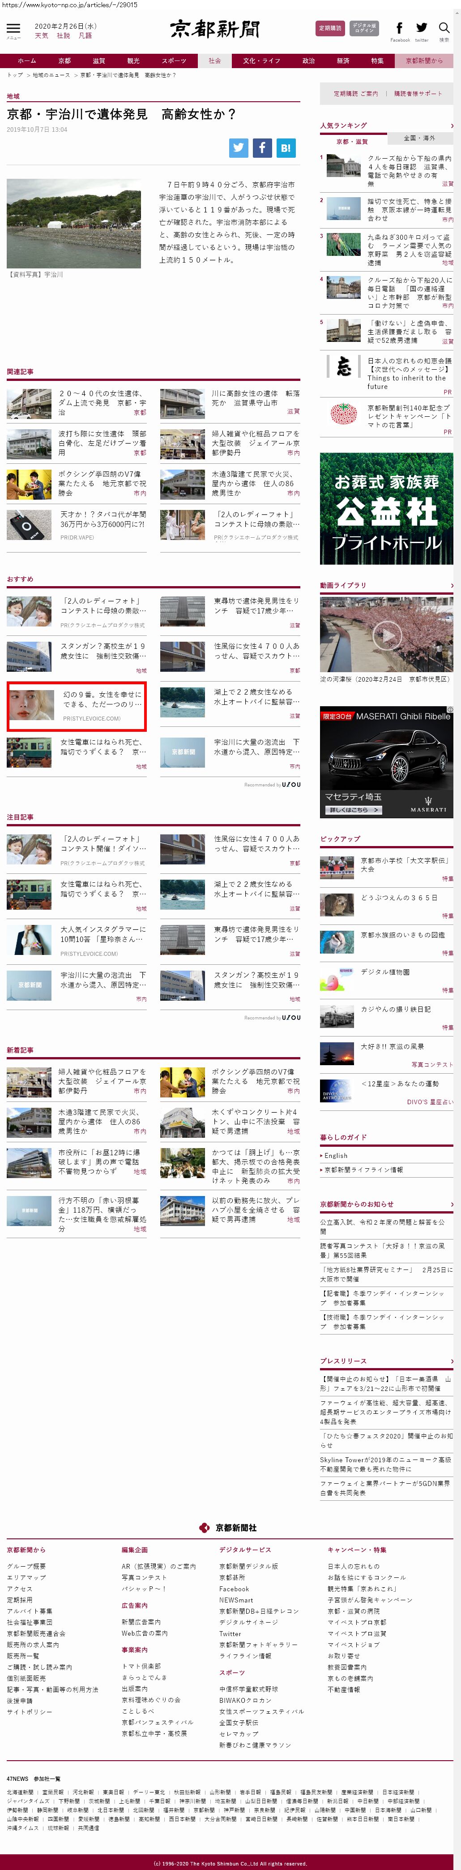Click the Maserati Ghibli Ribelle ad
The image size is (461, 1870).
[x=386, y=762]
